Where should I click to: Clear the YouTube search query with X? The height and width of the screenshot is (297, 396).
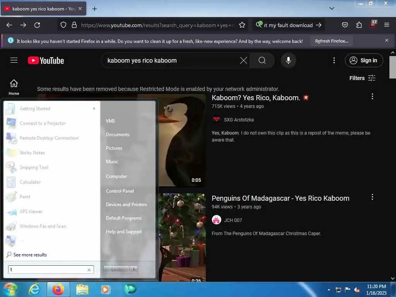[244, 60]
